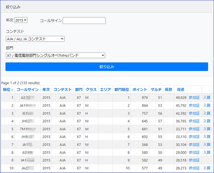Select the multiplier cell 57
The image size is (214, 173).
coord(156,121)
